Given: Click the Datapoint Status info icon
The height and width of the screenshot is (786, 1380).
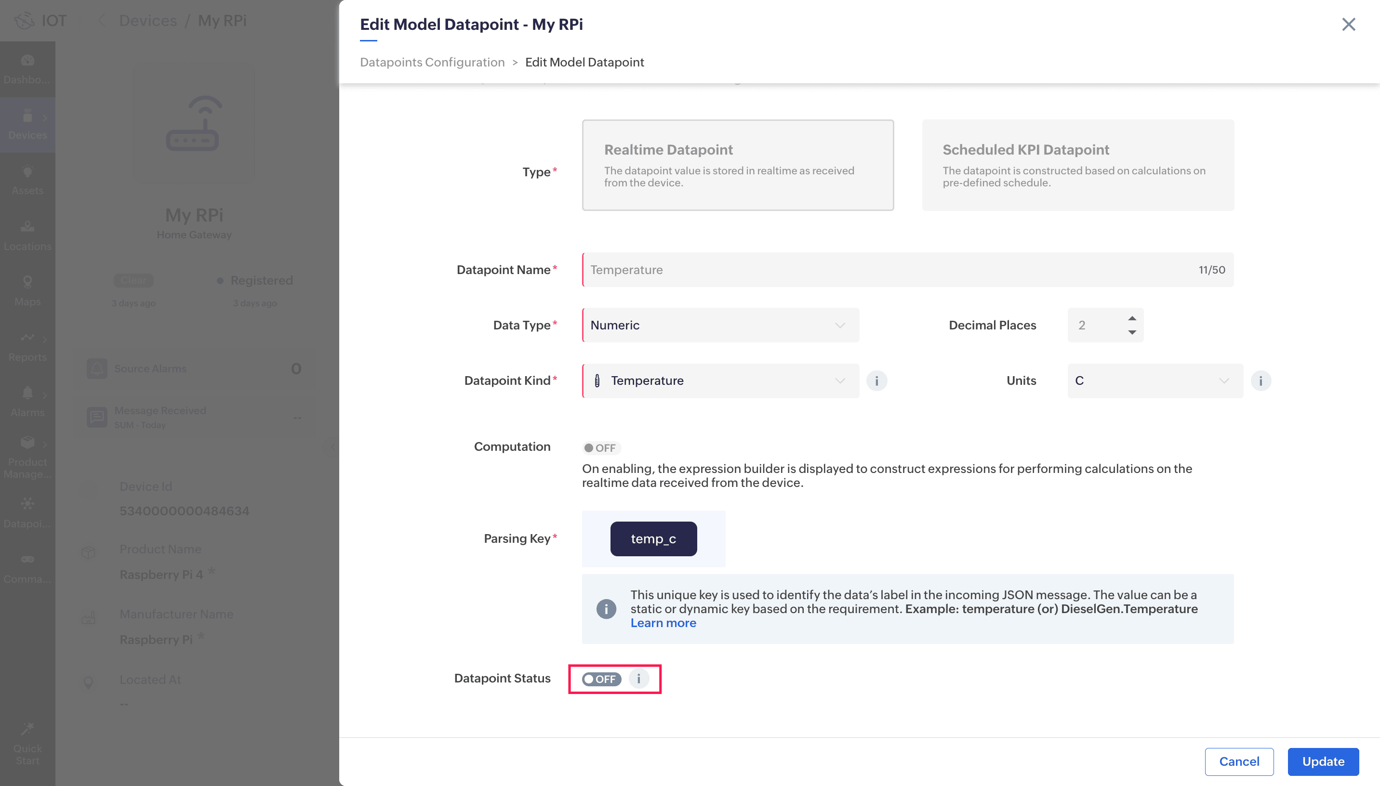Looking at the screenshot, I should [x=639, y=679].
